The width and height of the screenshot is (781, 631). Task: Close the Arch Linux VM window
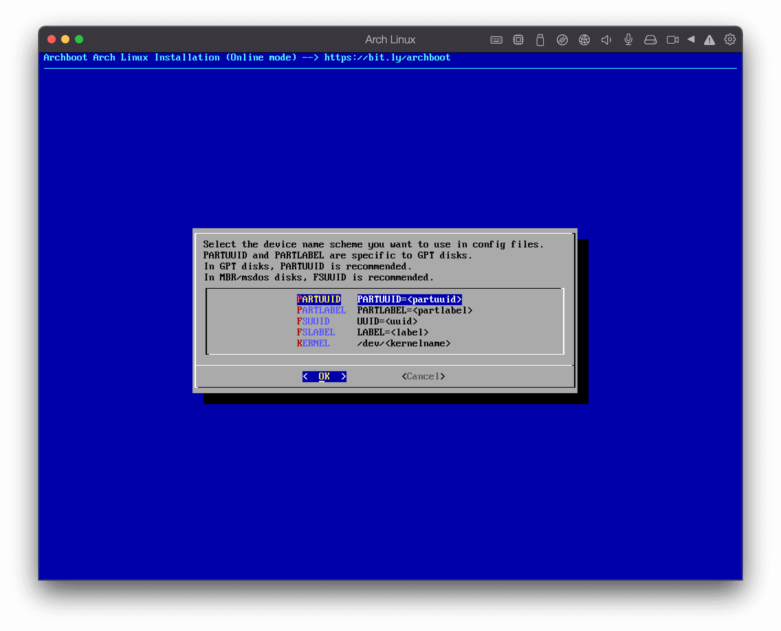point(52,39)
